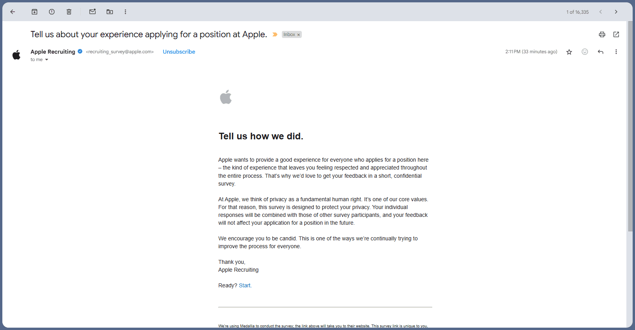Toggle the yellow importance marker
This screenshot has height=330, width=635.
click(275, 34)
